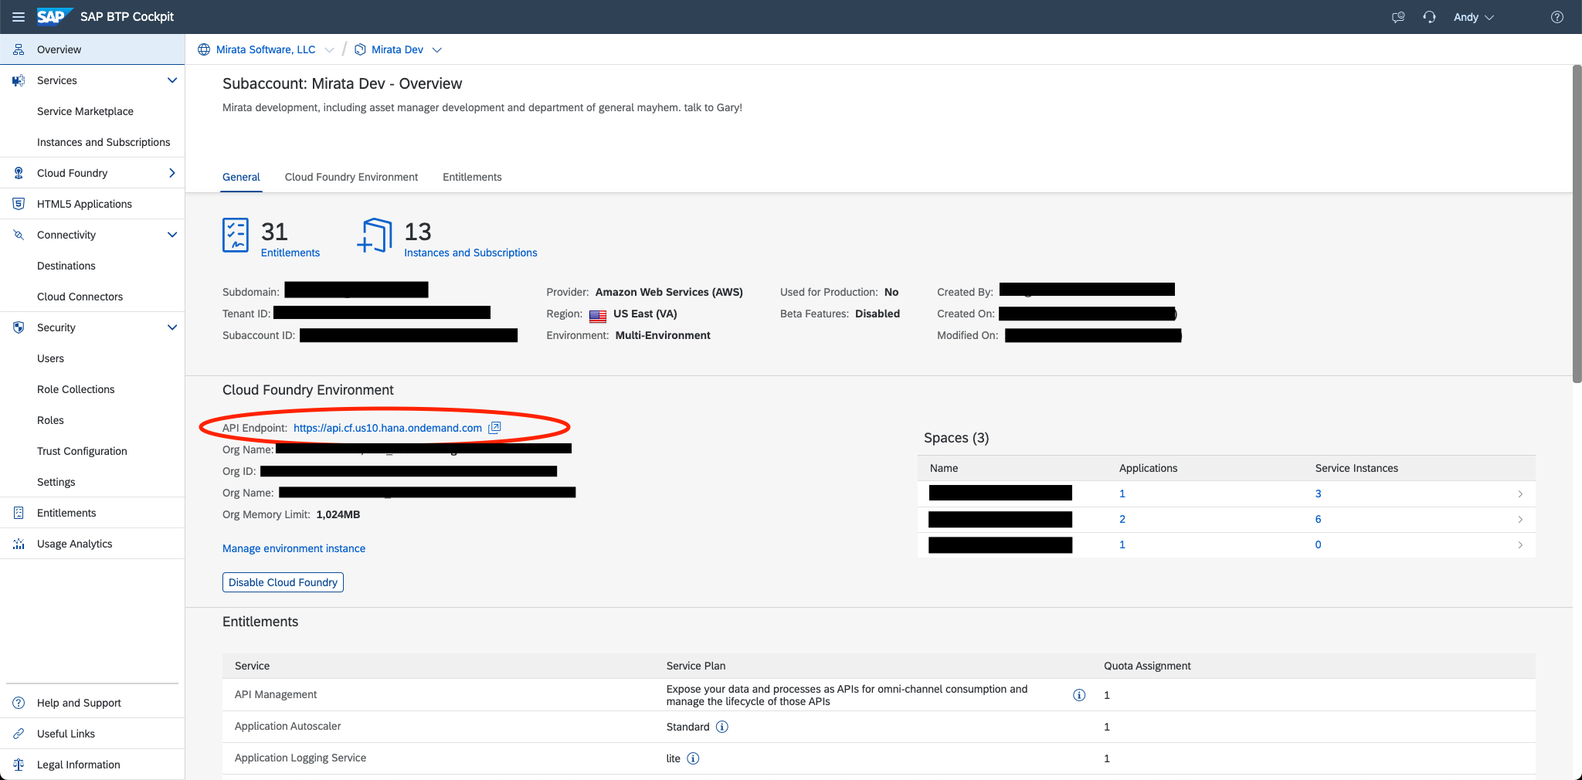Open Settings in sidebar
This screenshot has width=1582, height=780.
tap(56, 482)
